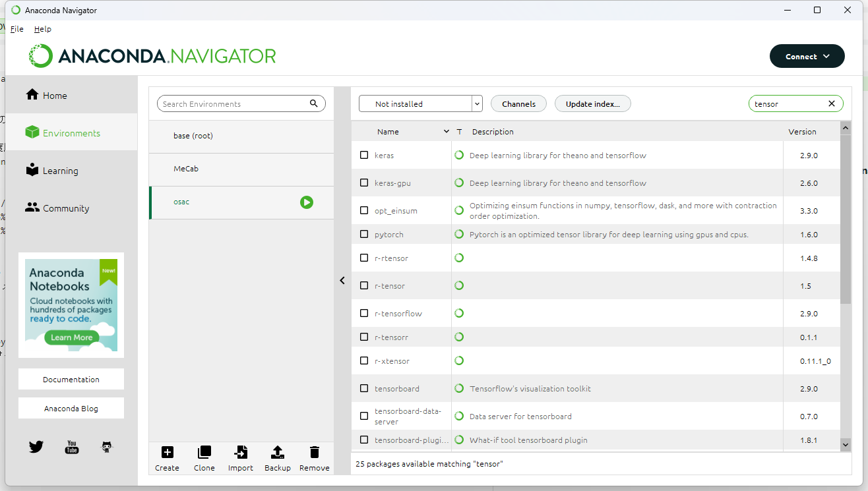This screenshot has height=491, width=868.
Task: Clone the selected environment
Action: click(x=204, y=458)
